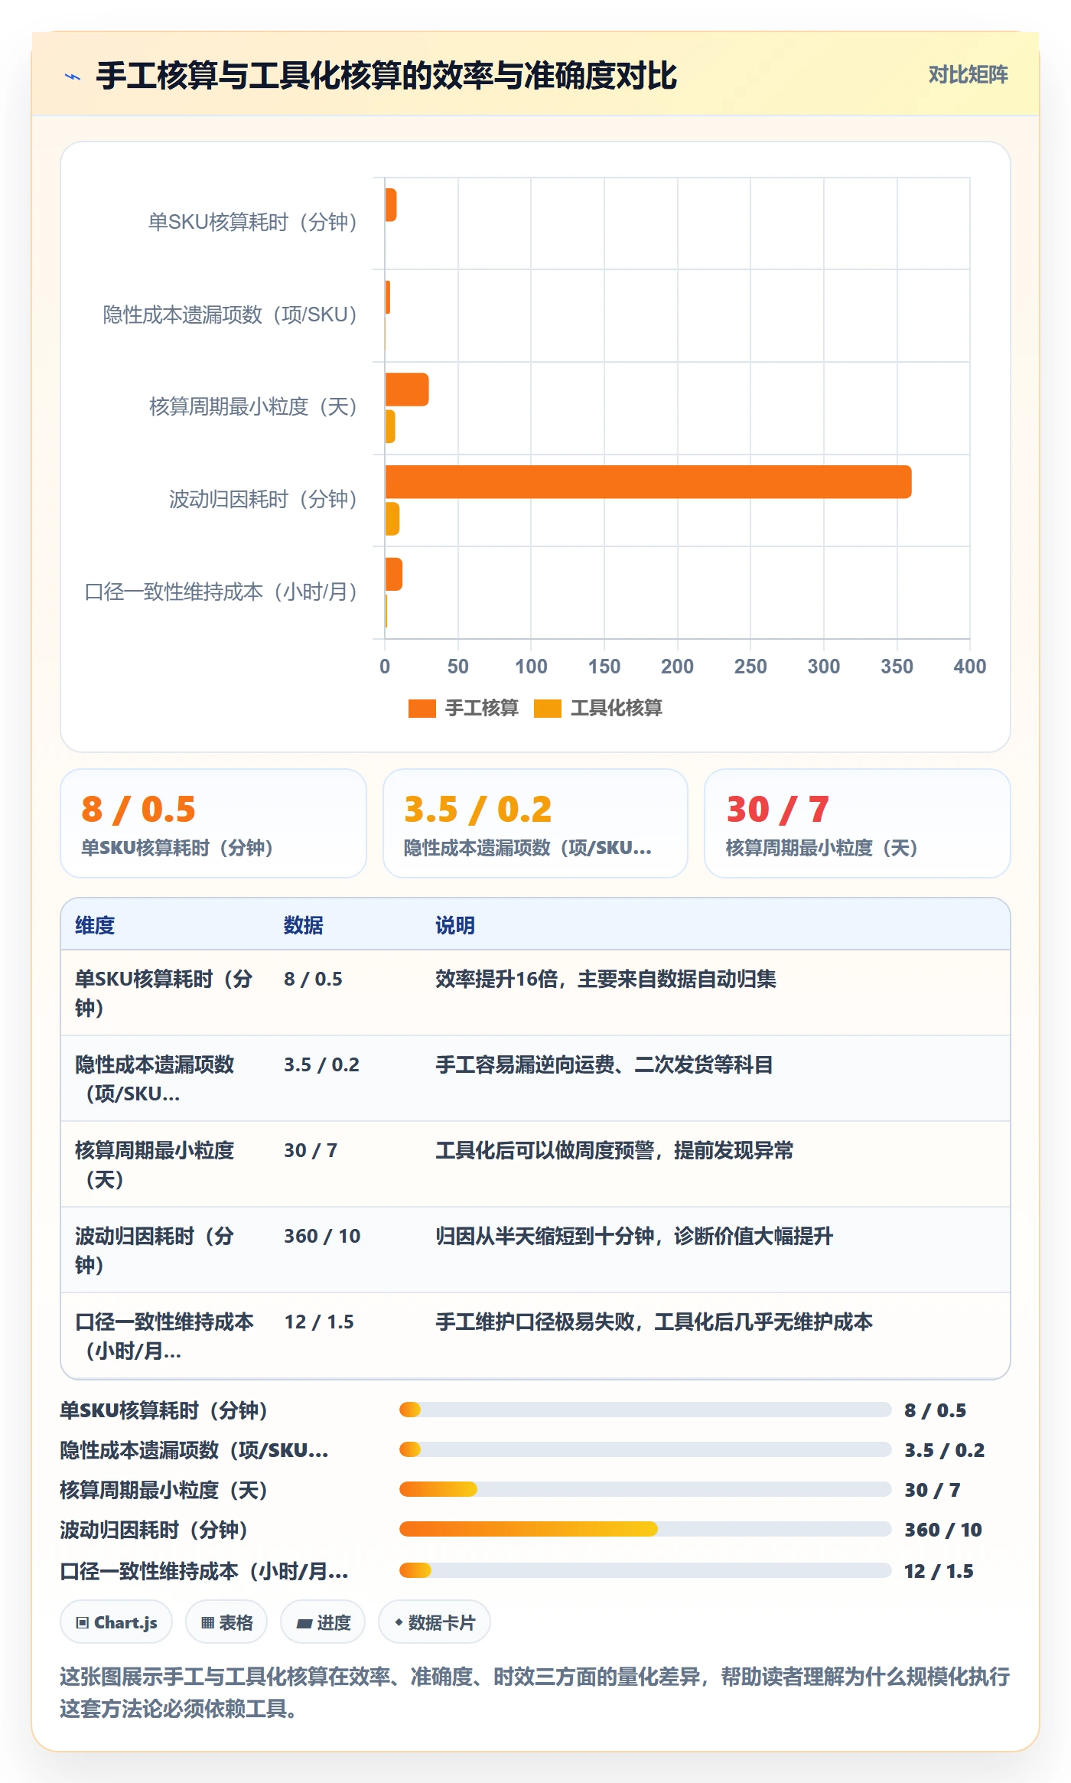The width and height of the screenshot is (1071, 1783).
Task: Click the 核算周期最小粒度 手工核算 chart bar
Action: click(407, 390)
